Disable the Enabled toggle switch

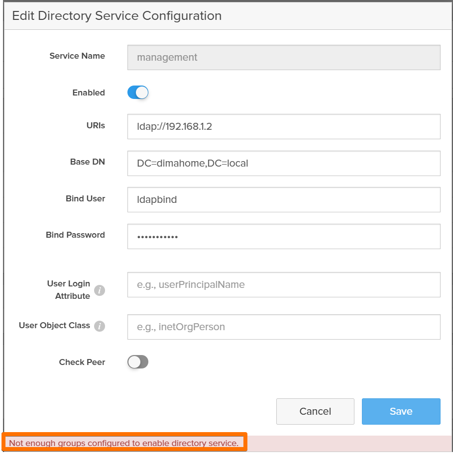coord(138,92)
